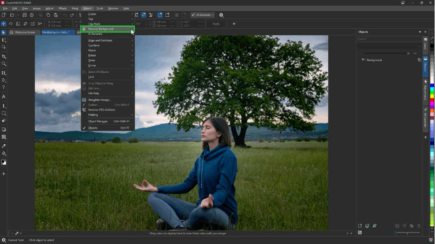Click New Lens icon at Objects panel bottom
This screenshot has height=244, width=435.
point(367,226)
